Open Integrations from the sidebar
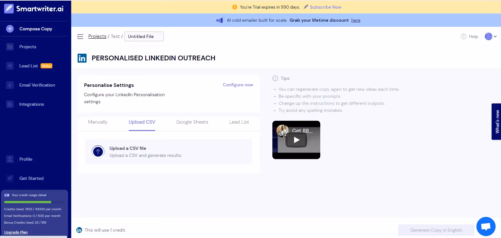Image resolution: width=501 pixels, height=238 pixels. coord(32,104)
